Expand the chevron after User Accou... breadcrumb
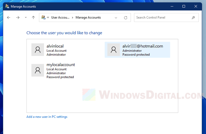The image size is (206, 134). (72, 17)
